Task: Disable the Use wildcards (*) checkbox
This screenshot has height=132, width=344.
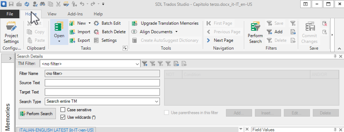Action: pos(63,117)
